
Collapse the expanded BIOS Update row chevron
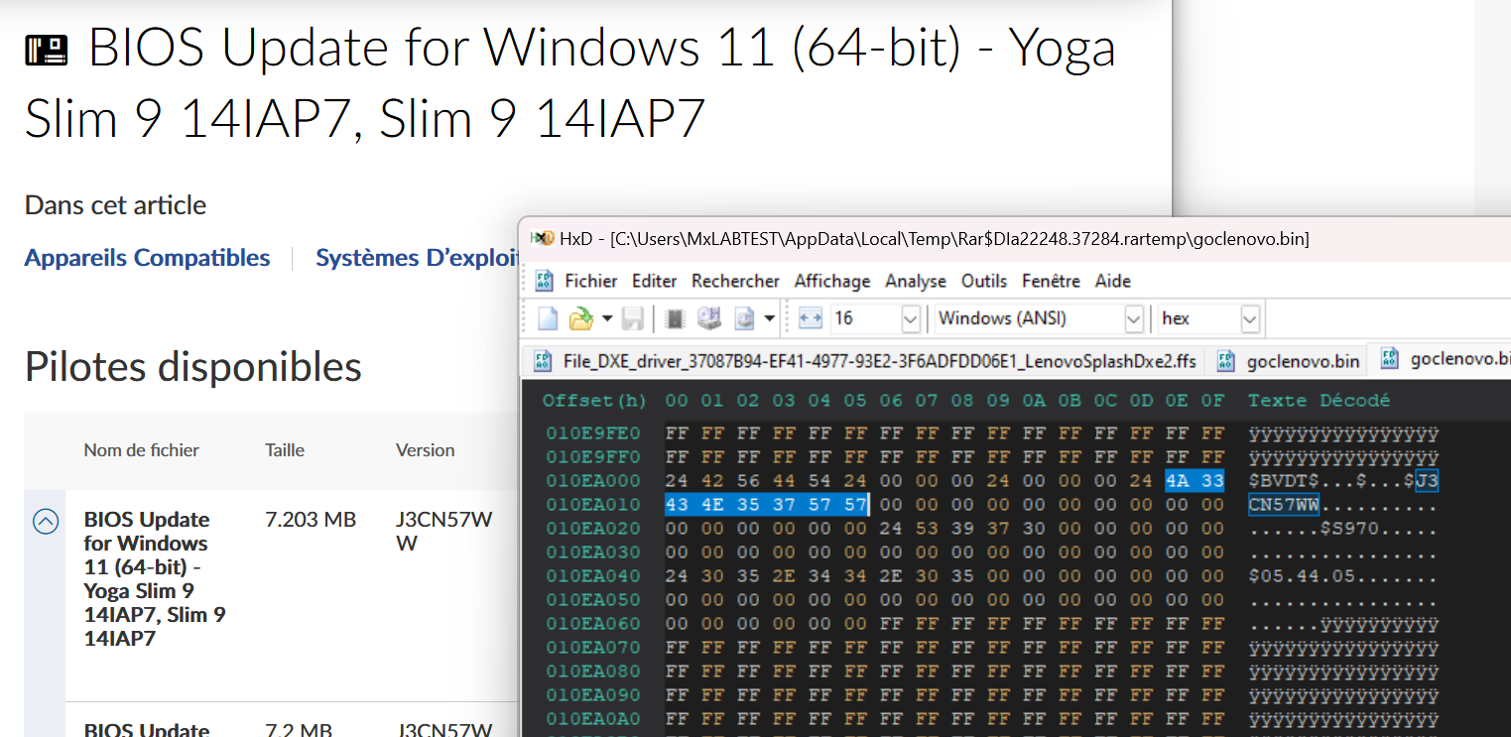(46, 521)
